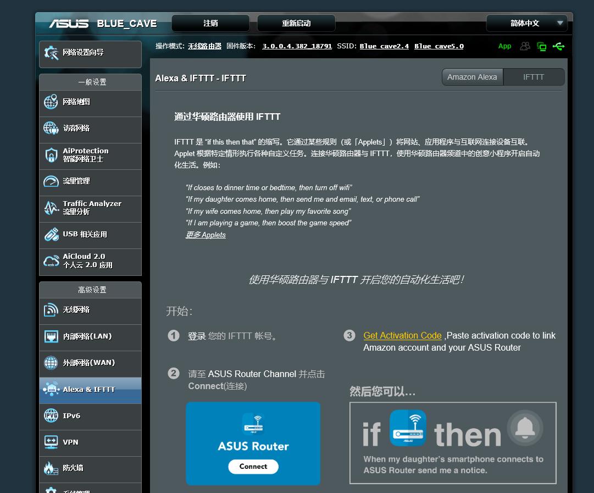594x493 pixels.
Task: Open 流量管理 menu item
Action: (90, 181)
